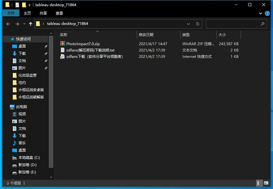
Task: Open 新加卷 (E:) drive
Action: pyautogui.click(x=27, y=172)
